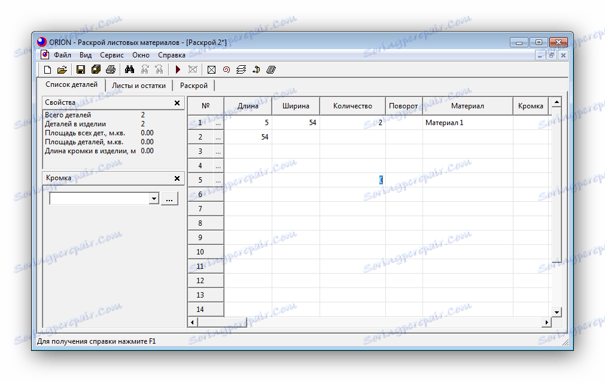605x382 pixels.
Task: Select the Длина cell with value 5
Action: point(248,123)
